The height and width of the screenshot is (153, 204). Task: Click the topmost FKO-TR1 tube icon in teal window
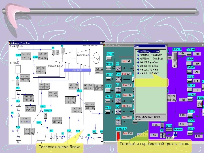click(x=109, y=58)
